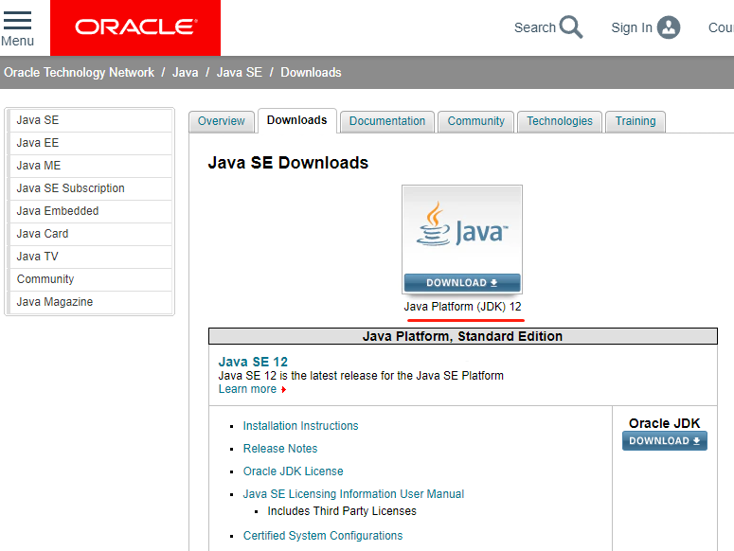734x551 pixels.
Task: Open Release Notes link
Action: tap(280, 449)
